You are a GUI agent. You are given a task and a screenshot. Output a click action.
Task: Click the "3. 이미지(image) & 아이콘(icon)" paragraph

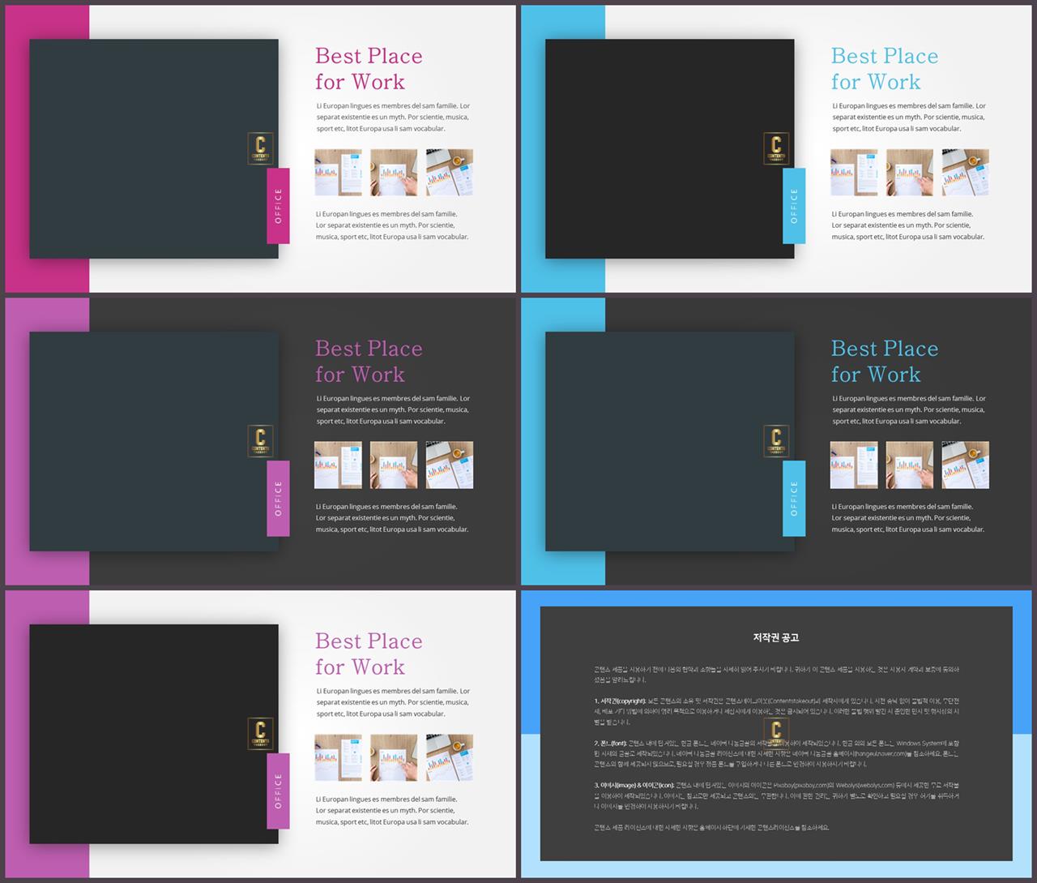pyautogui.click(x=776, y=795)
